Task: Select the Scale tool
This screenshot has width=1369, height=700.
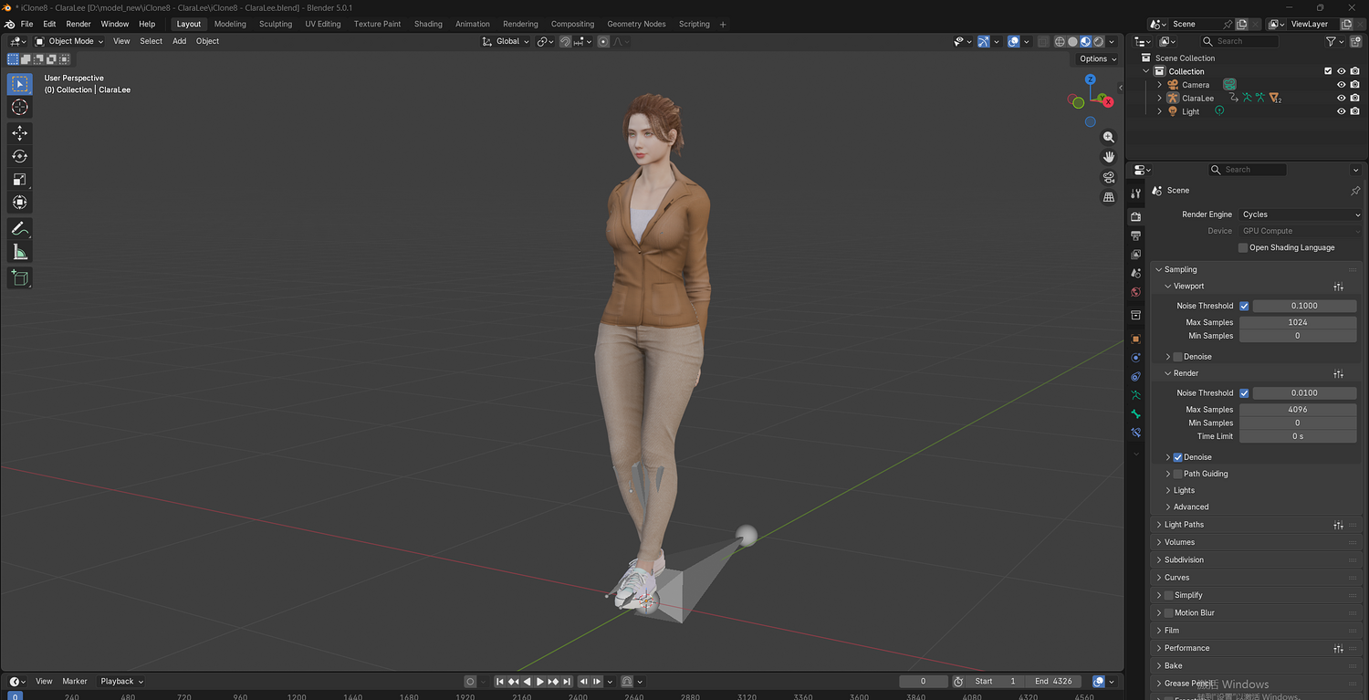Action: (19, 179)
